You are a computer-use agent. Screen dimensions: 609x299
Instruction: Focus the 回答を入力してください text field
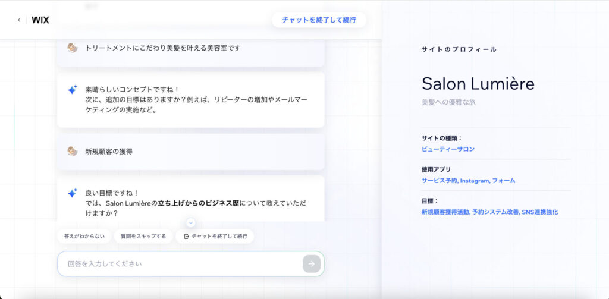tap(178, 263)
